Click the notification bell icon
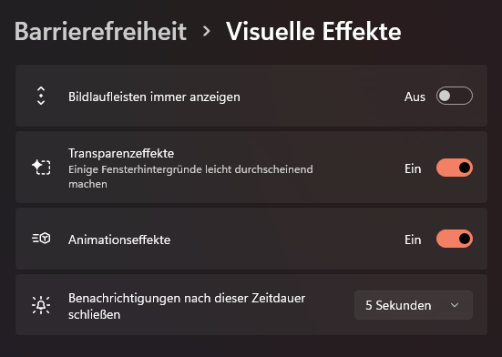The image size is (502, 357). pos(41,305)
